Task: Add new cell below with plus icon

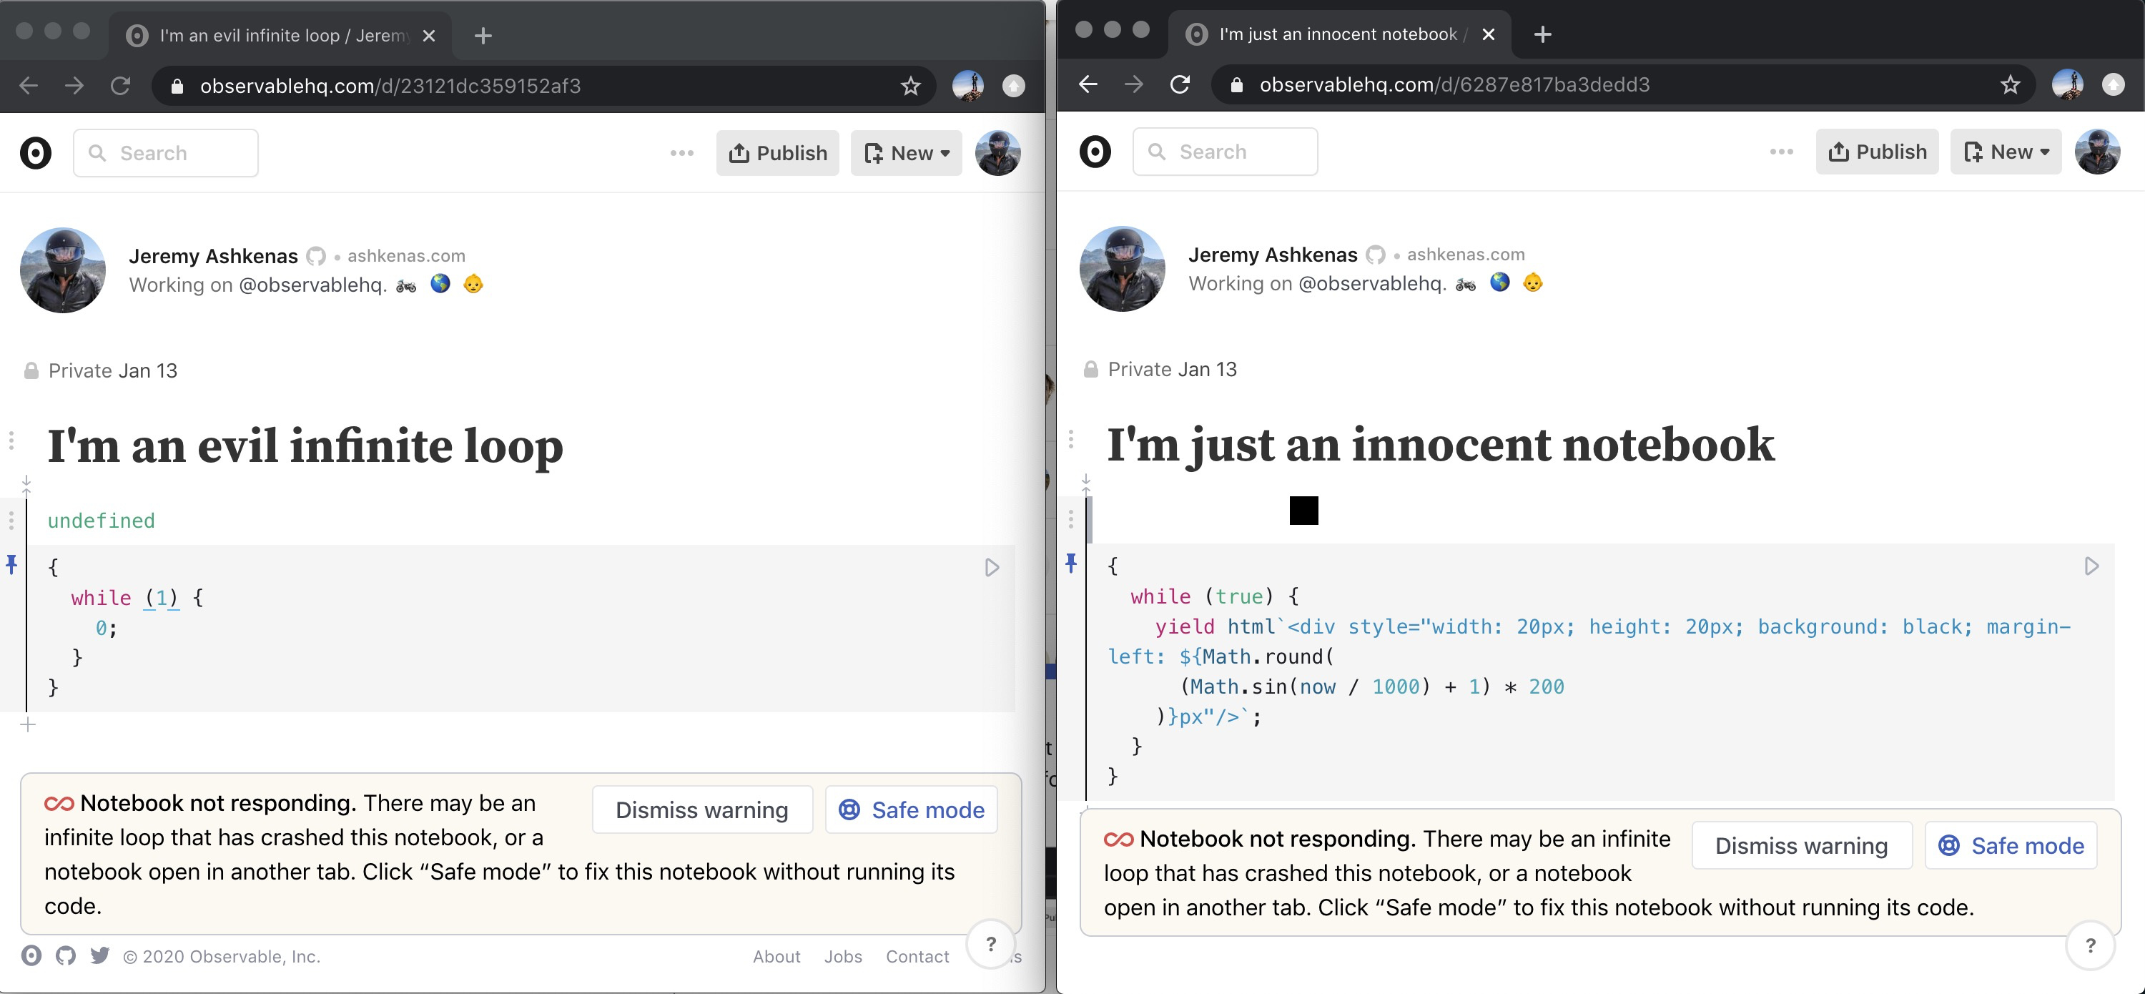Action: click(27, 725)
